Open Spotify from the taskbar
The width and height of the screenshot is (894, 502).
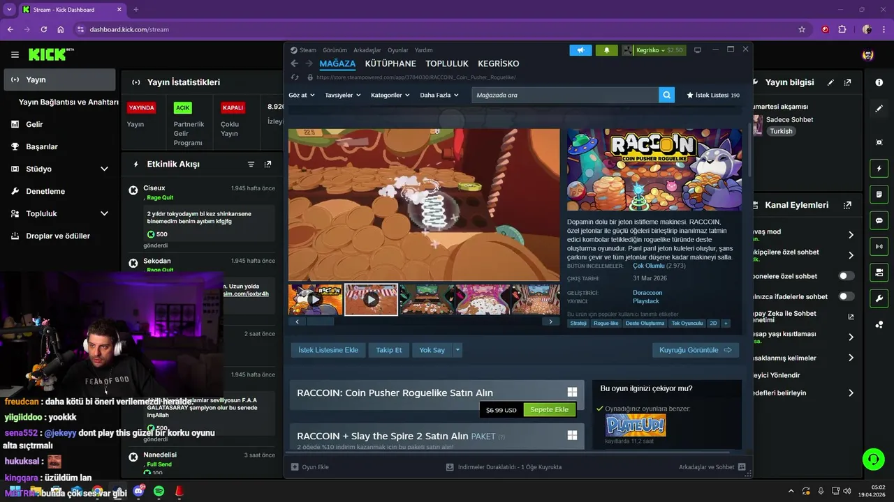[x=159, y=492]
